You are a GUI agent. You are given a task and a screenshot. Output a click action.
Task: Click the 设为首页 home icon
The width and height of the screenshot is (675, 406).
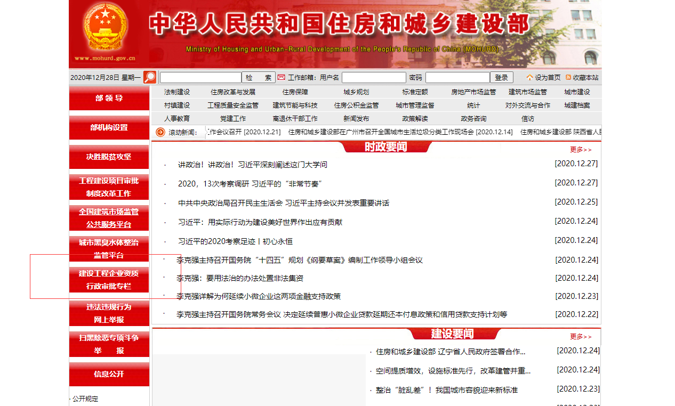click(529, 77)
